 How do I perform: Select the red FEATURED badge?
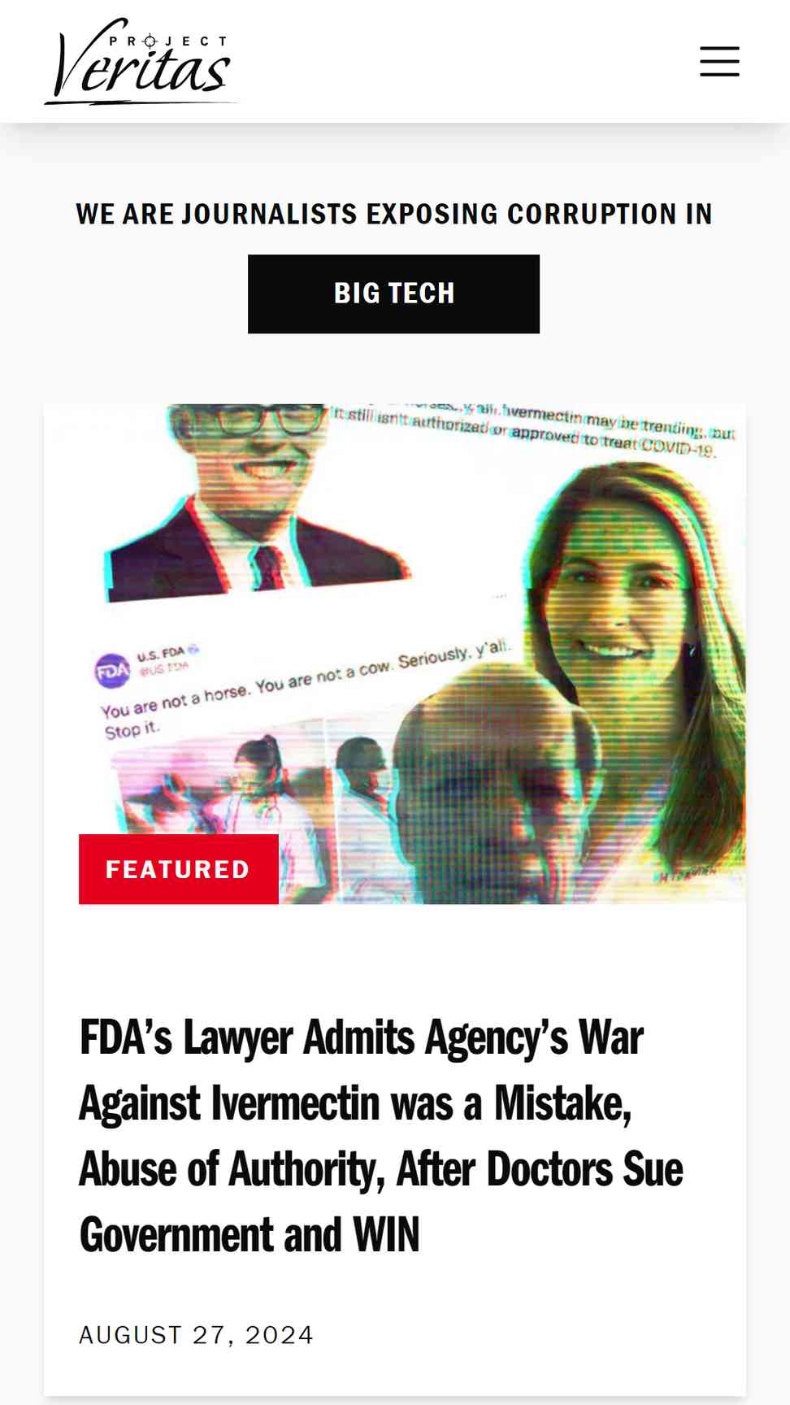pos(179,869)
